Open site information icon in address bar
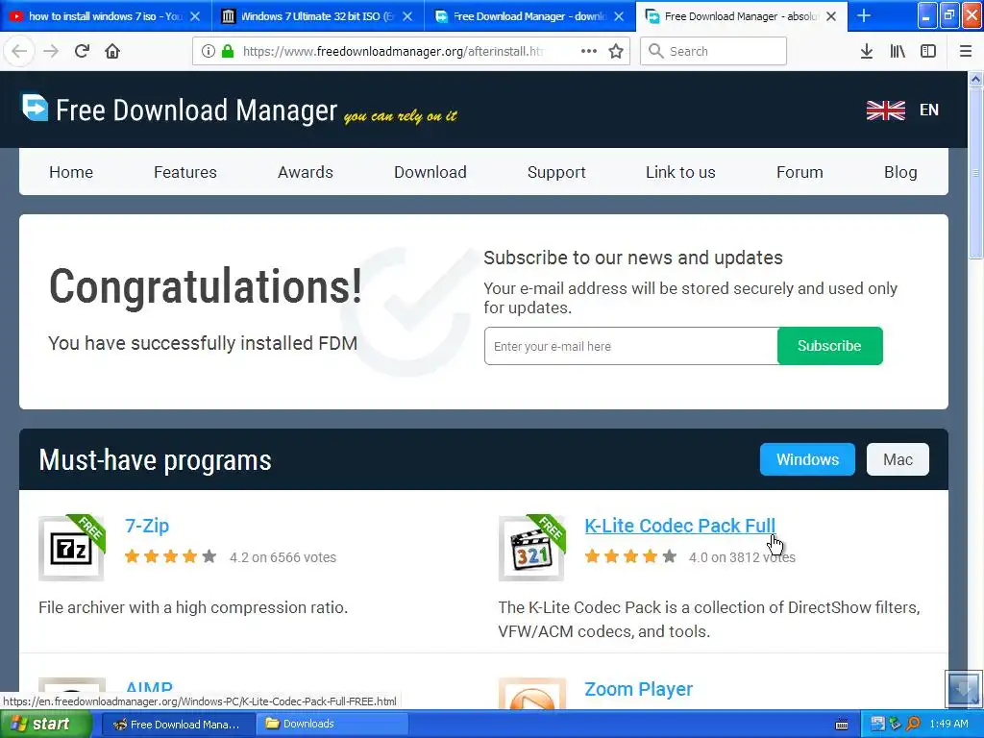This screenshot has width=984, height=738. [209, 51]
